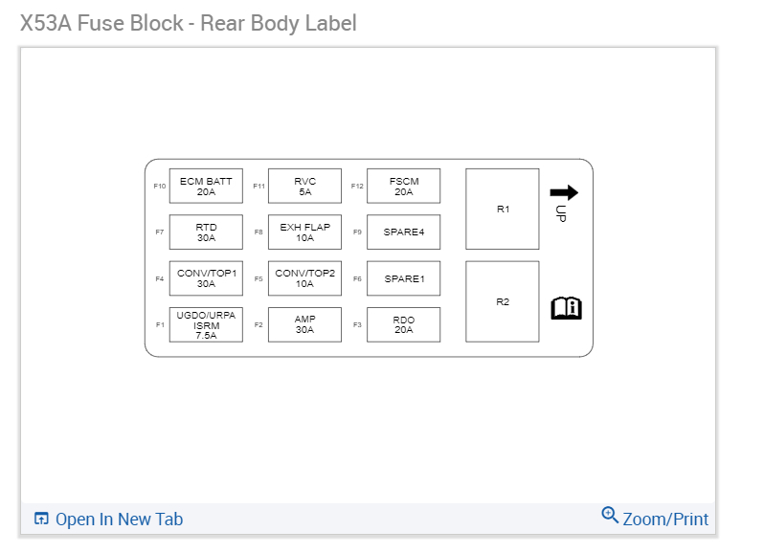Click the SPARE4 fuse slot

[403, 232]
